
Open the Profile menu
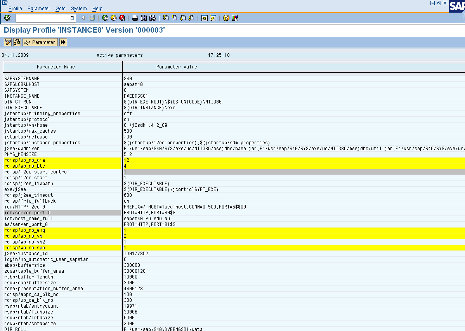point(15,8)
